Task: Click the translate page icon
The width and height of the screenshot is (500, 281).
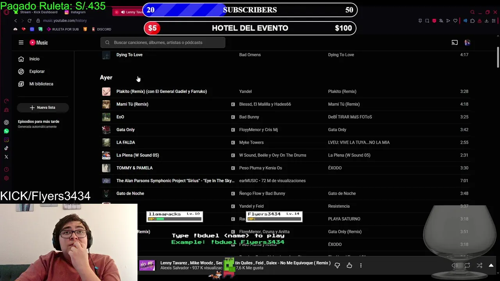Action: pyautogui.click(x=441, y=21)
